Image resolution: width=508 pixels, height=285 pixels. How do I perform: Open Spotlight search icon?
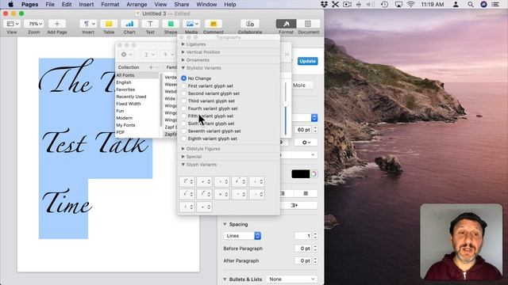click(x=471, y=5)
